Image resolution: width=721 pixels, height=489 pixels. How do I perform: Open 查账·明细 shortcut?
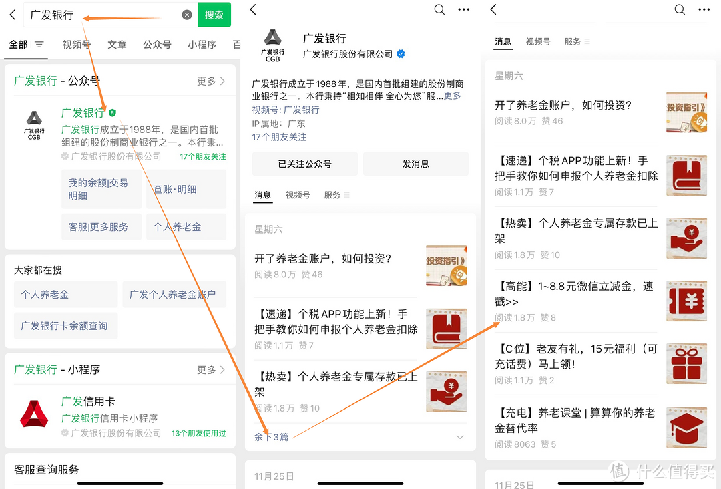tap(186, 189)
